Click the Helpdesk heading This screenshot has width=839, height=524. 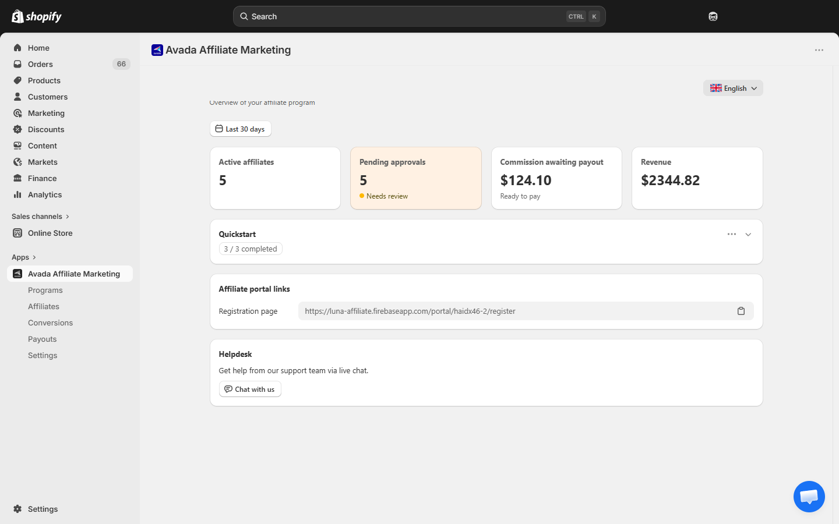coord(235,354)
